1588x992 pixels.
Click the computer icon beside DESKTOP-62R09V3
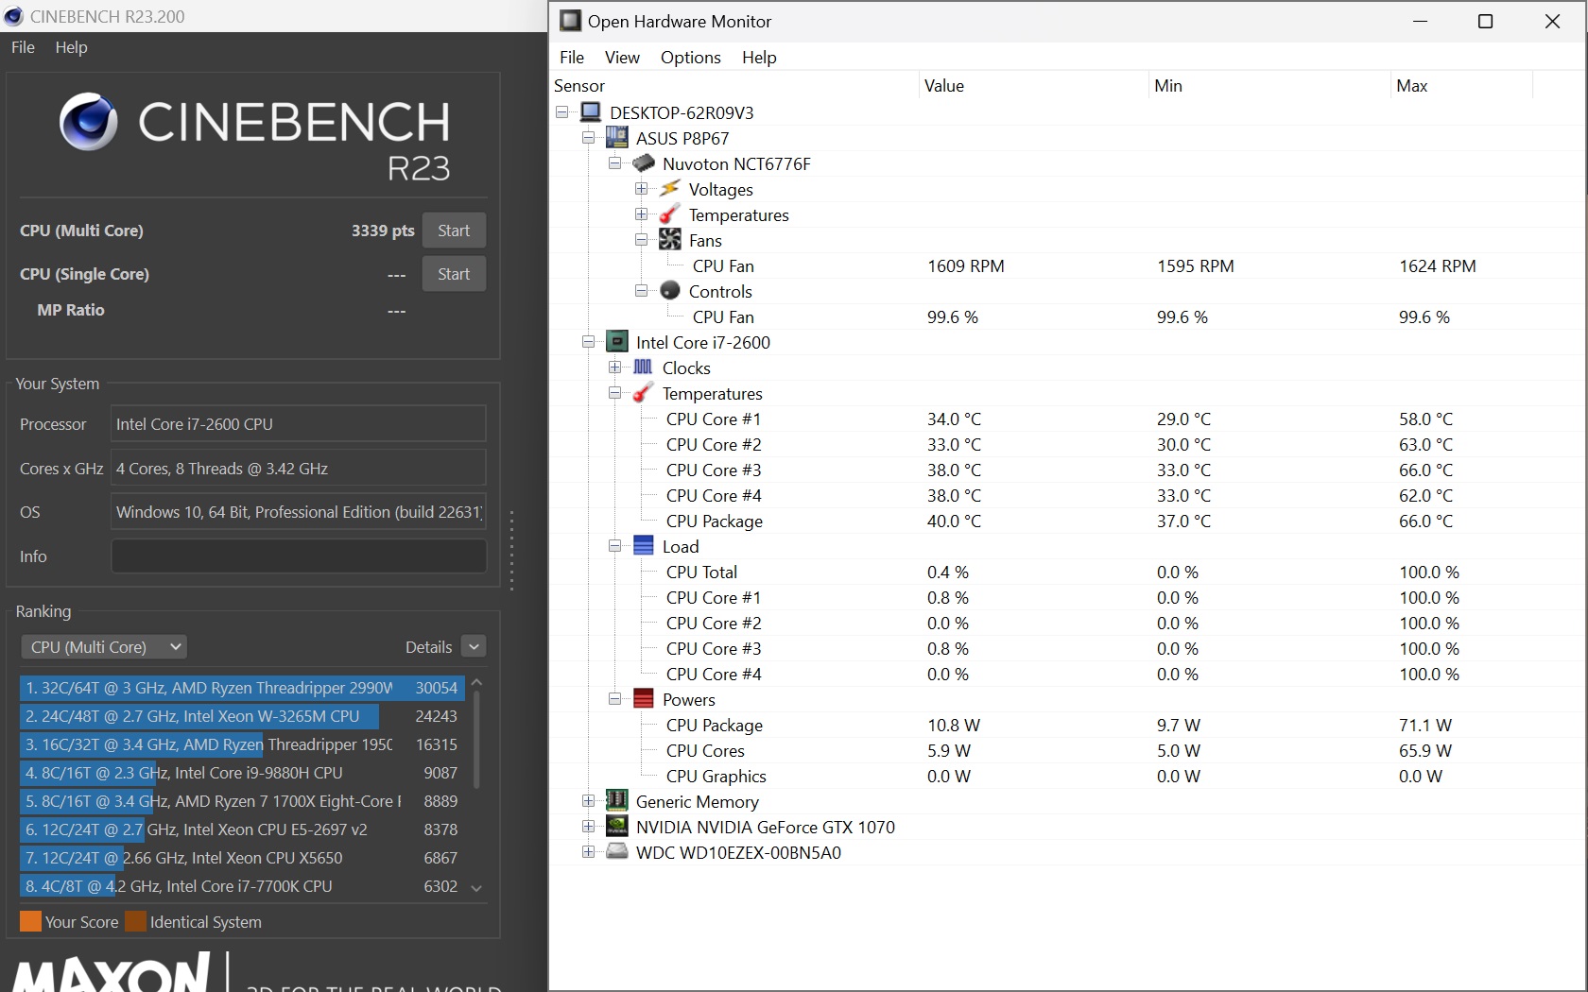click(x=591, y=112)
